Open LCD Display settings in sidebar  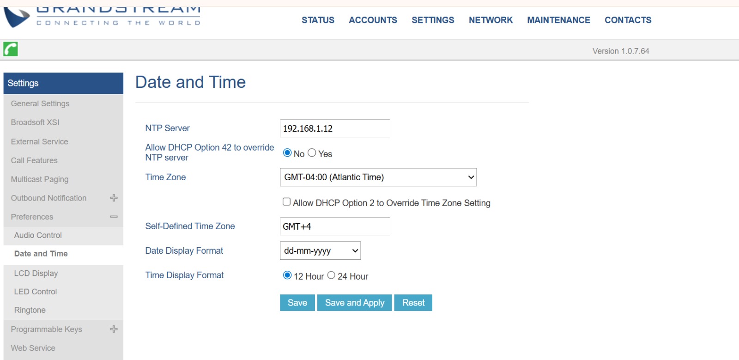36,273
